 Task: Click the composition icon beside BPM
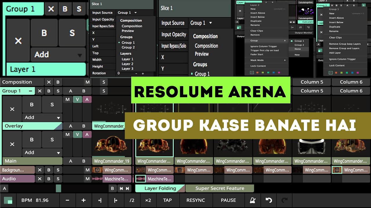[x=8, y=200]
